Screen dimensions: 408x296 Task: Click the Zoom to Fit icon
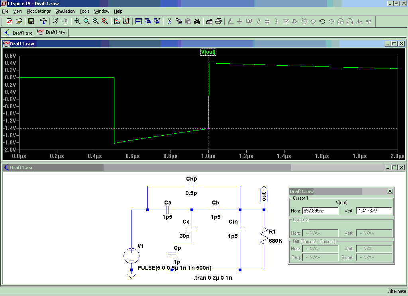(105, 21)
